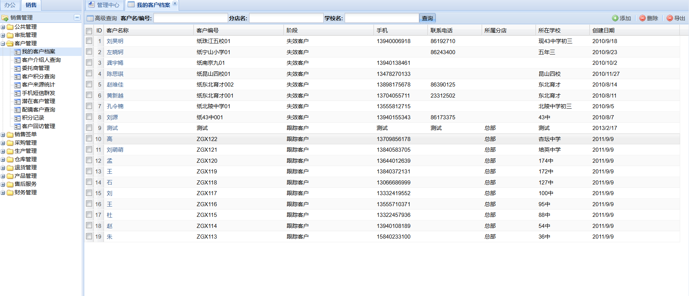Focus the 学校名 input field

coord(382,18)
